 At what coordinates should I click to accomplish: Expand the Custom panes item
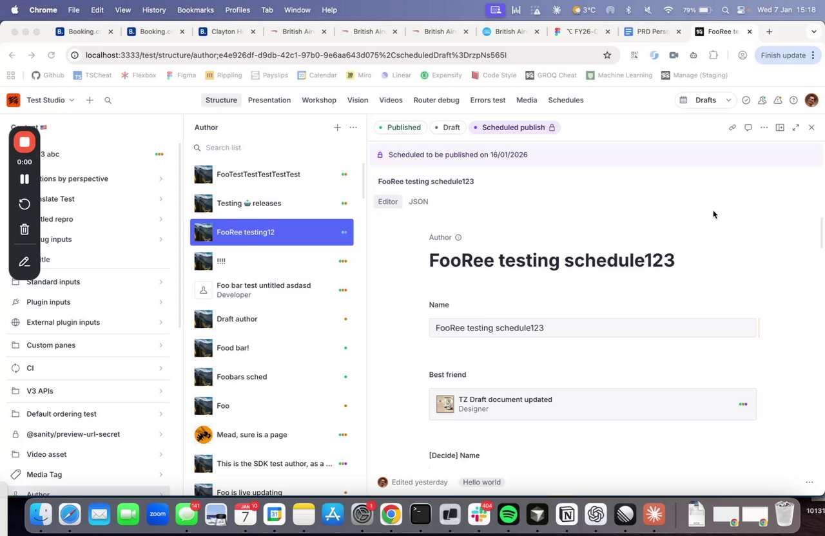click(88, 345)
